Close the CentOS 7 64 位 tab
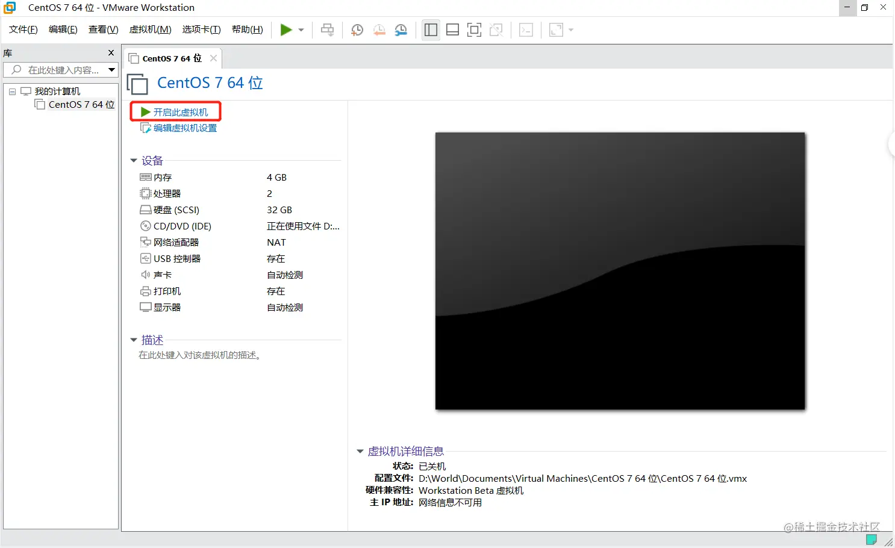The width and height of the screenshot is (895, 548). pyautogui.click(x=213, y=58)
